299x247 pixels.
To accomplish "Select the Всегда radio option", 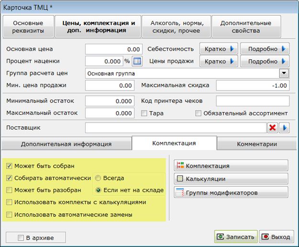I will [x=98, y=178].
